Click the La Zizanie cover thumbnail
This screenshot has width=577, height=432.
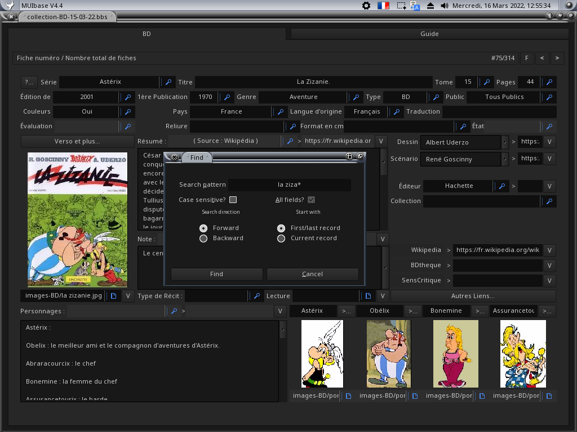click(x=78, y=220)
